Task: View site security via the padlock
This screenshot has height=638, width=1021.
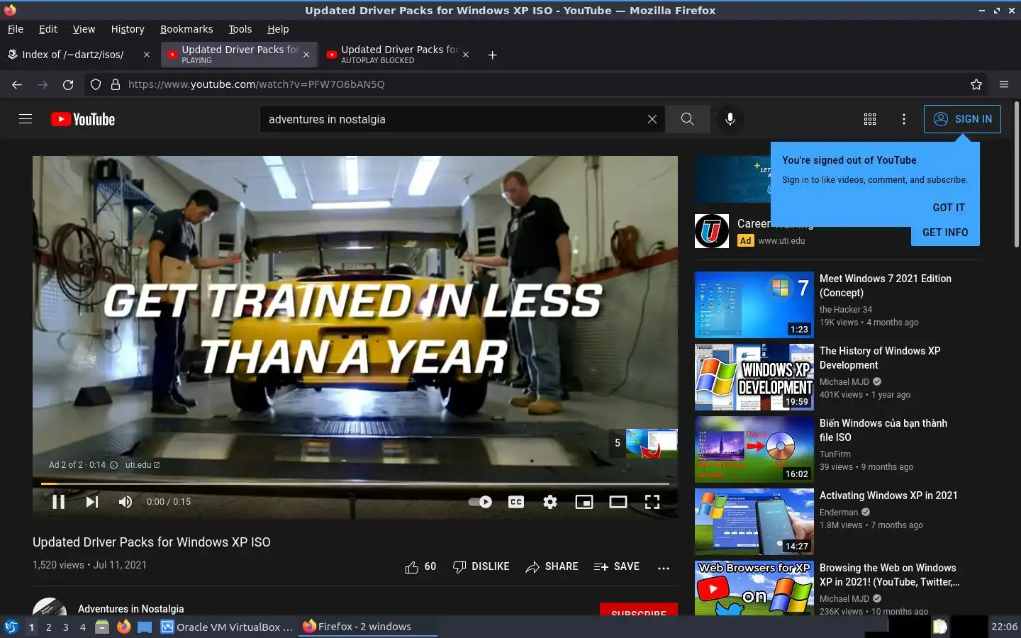Action: pos(116,84)
